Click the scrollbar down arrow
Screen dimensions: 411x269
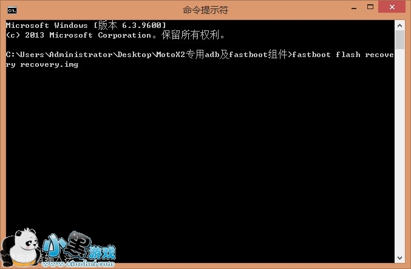[399, 258]
